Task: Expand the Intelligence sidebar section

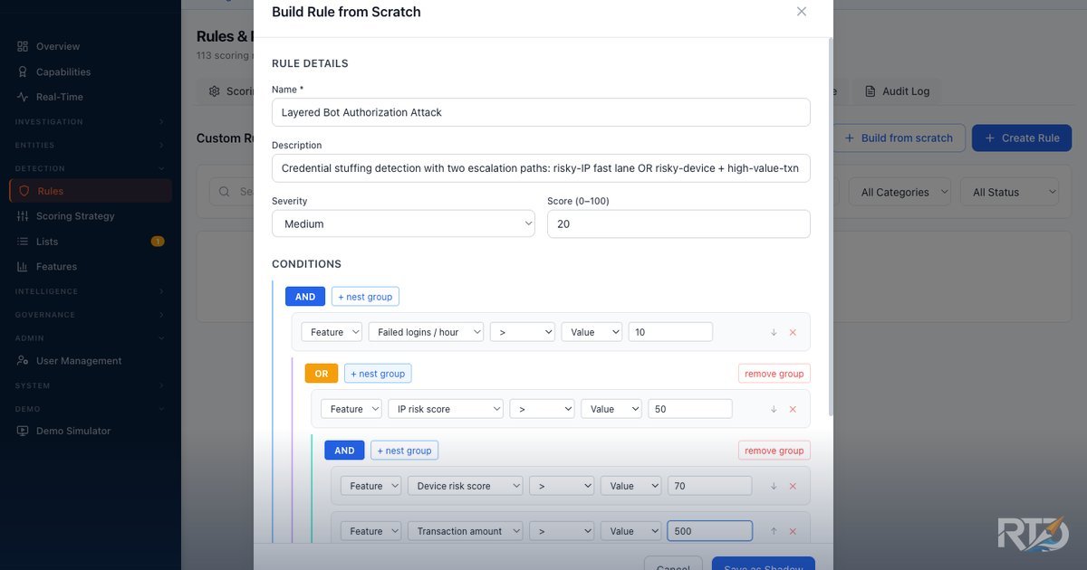Action: pos(90,290)
